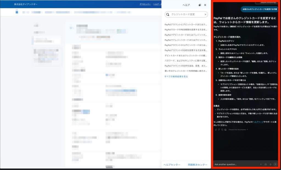
Task: Click step '4. 新しいカード情報の追加'
Action: pos(227,69)
